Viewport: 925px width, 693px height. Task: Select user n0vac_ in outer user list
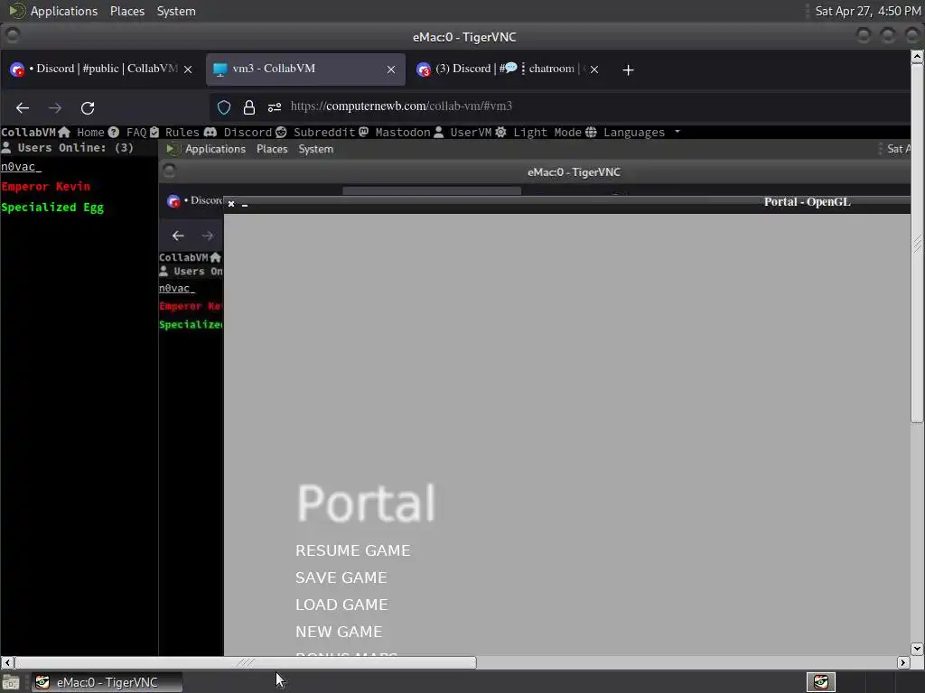click(x=22, y=167)
